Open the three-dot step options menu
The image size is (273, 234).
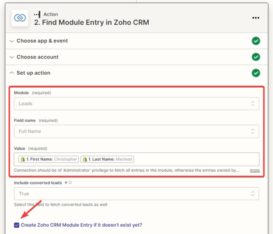(256, 18)
